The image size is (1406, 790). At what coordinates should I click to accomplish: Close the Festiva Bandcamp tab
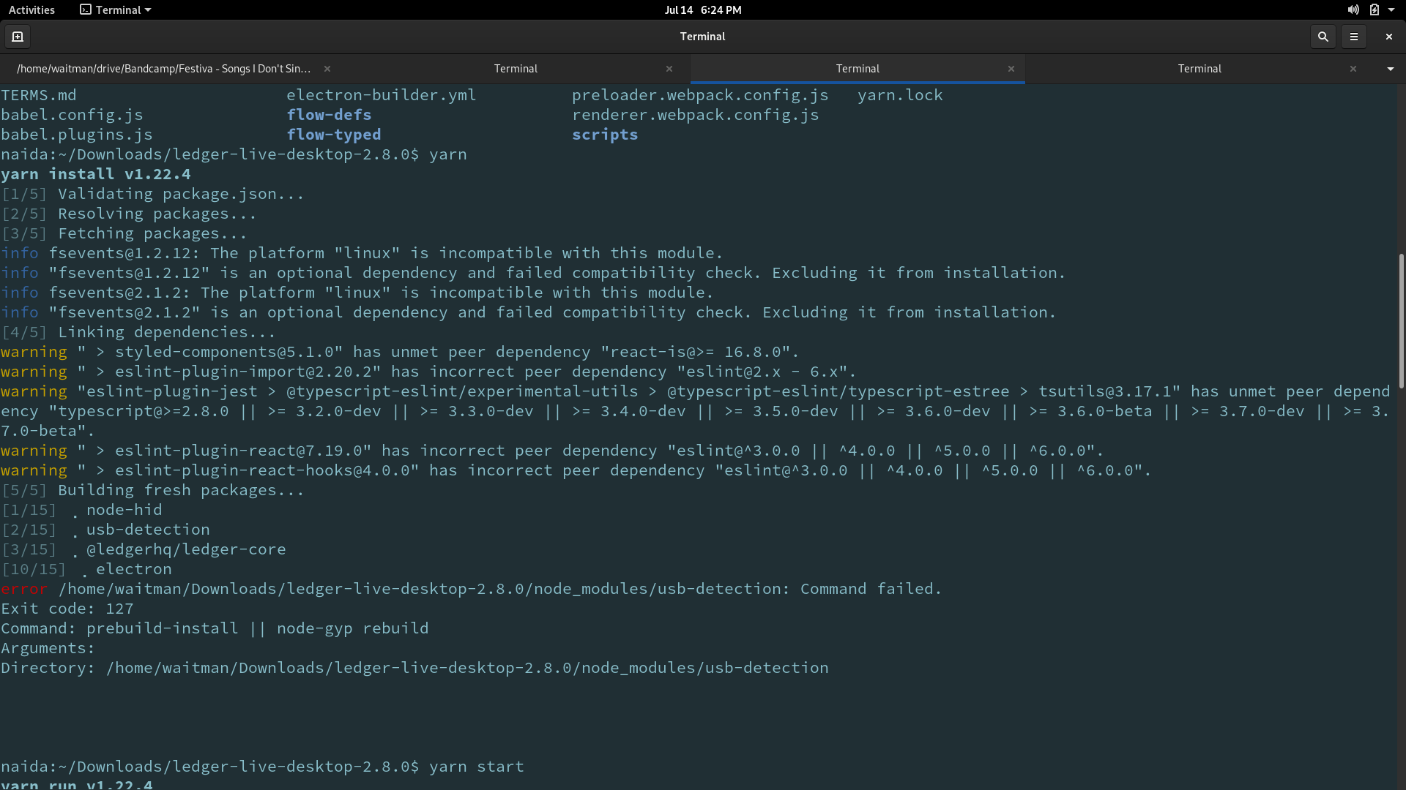pyautogui.click(x=327, y=69)
